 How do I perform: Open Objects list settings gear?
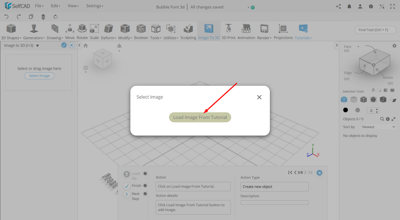pyautogui.click(x=388, y=119)
